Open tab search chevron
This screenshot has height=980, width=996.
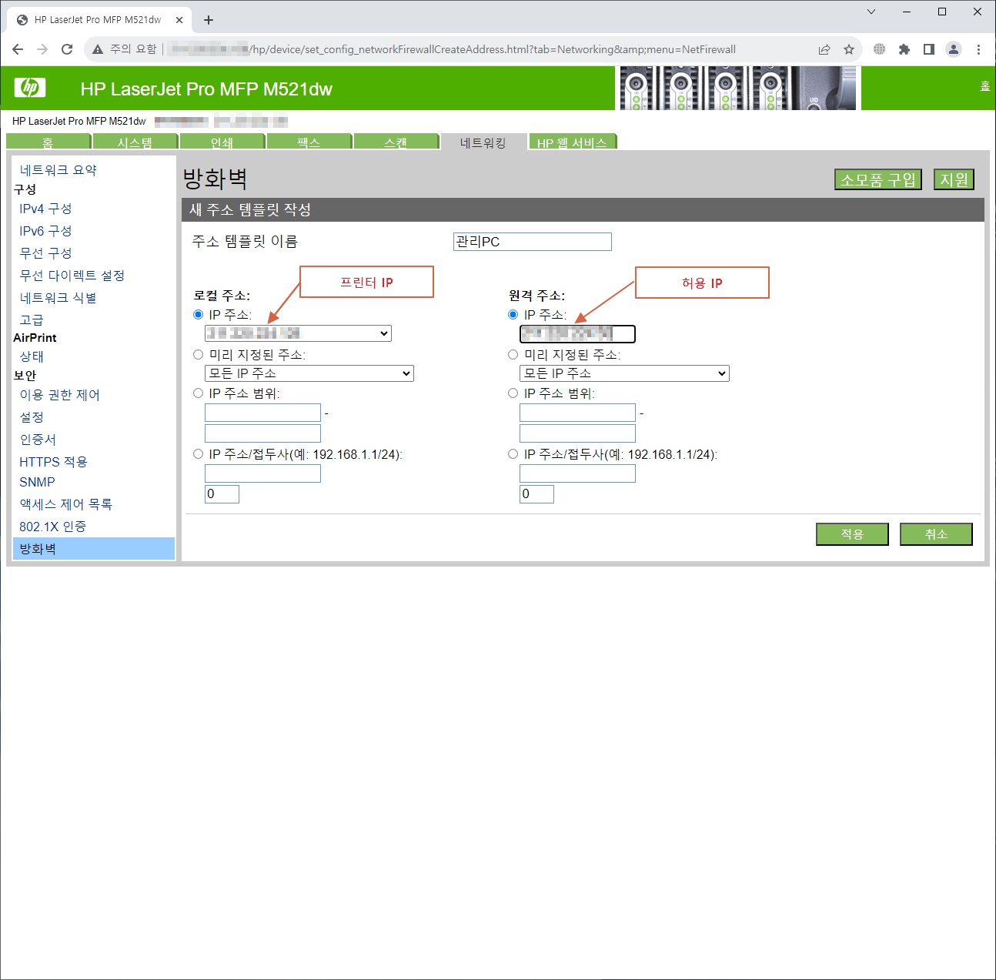point(871,12)
